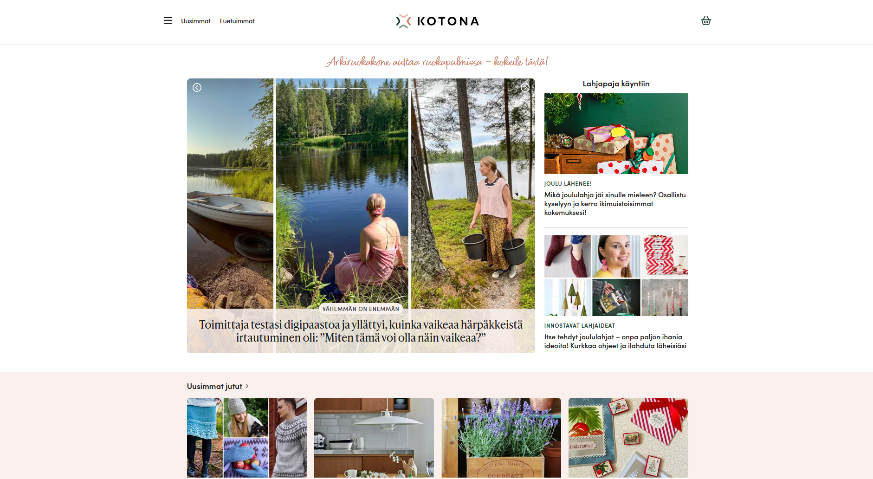Open the joululahja survey article link
Viewport: 873px width, 479px height.
click(615, 204)
